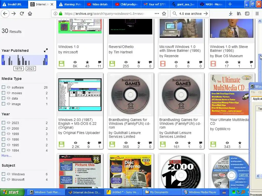Switch to the MASH - Micros tab
Screen dimensions: 262x196
tap(211, 4)
